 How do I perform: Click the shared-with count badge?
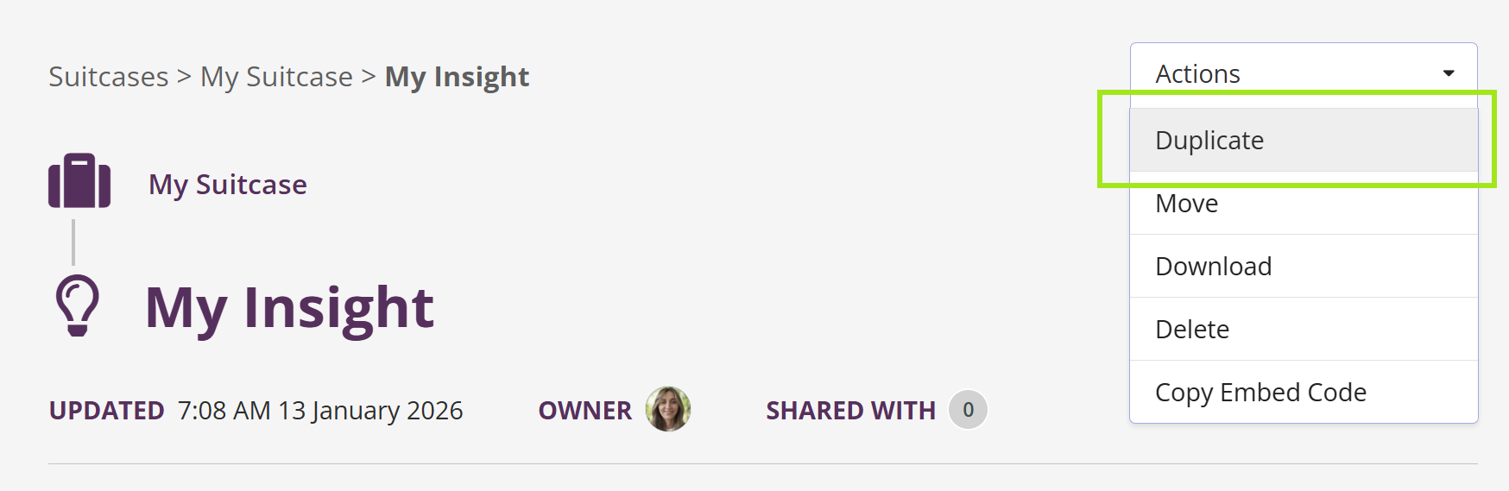(968, 410)
